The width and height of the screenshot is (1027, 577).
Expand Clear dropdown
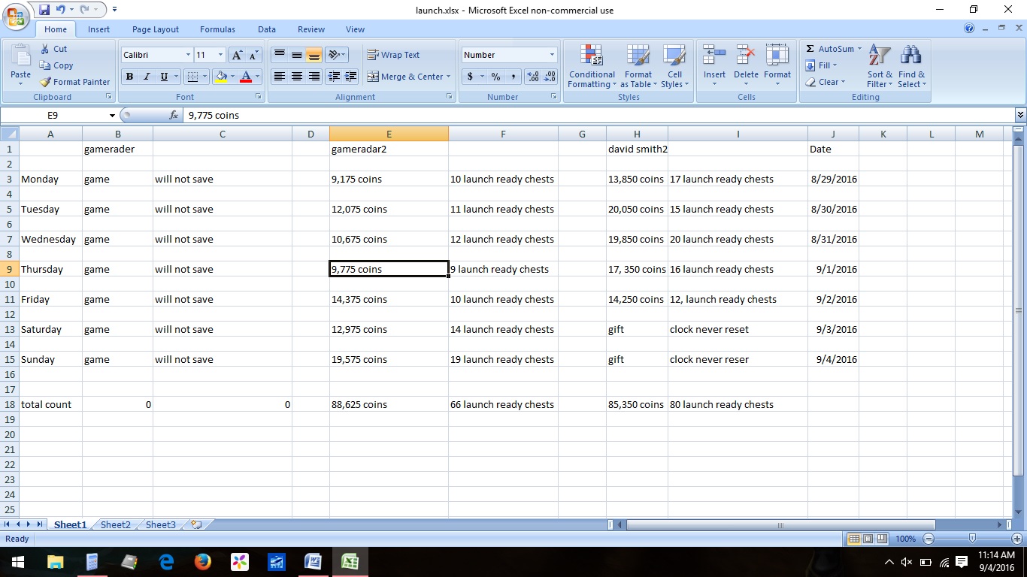tap(825, 82)
